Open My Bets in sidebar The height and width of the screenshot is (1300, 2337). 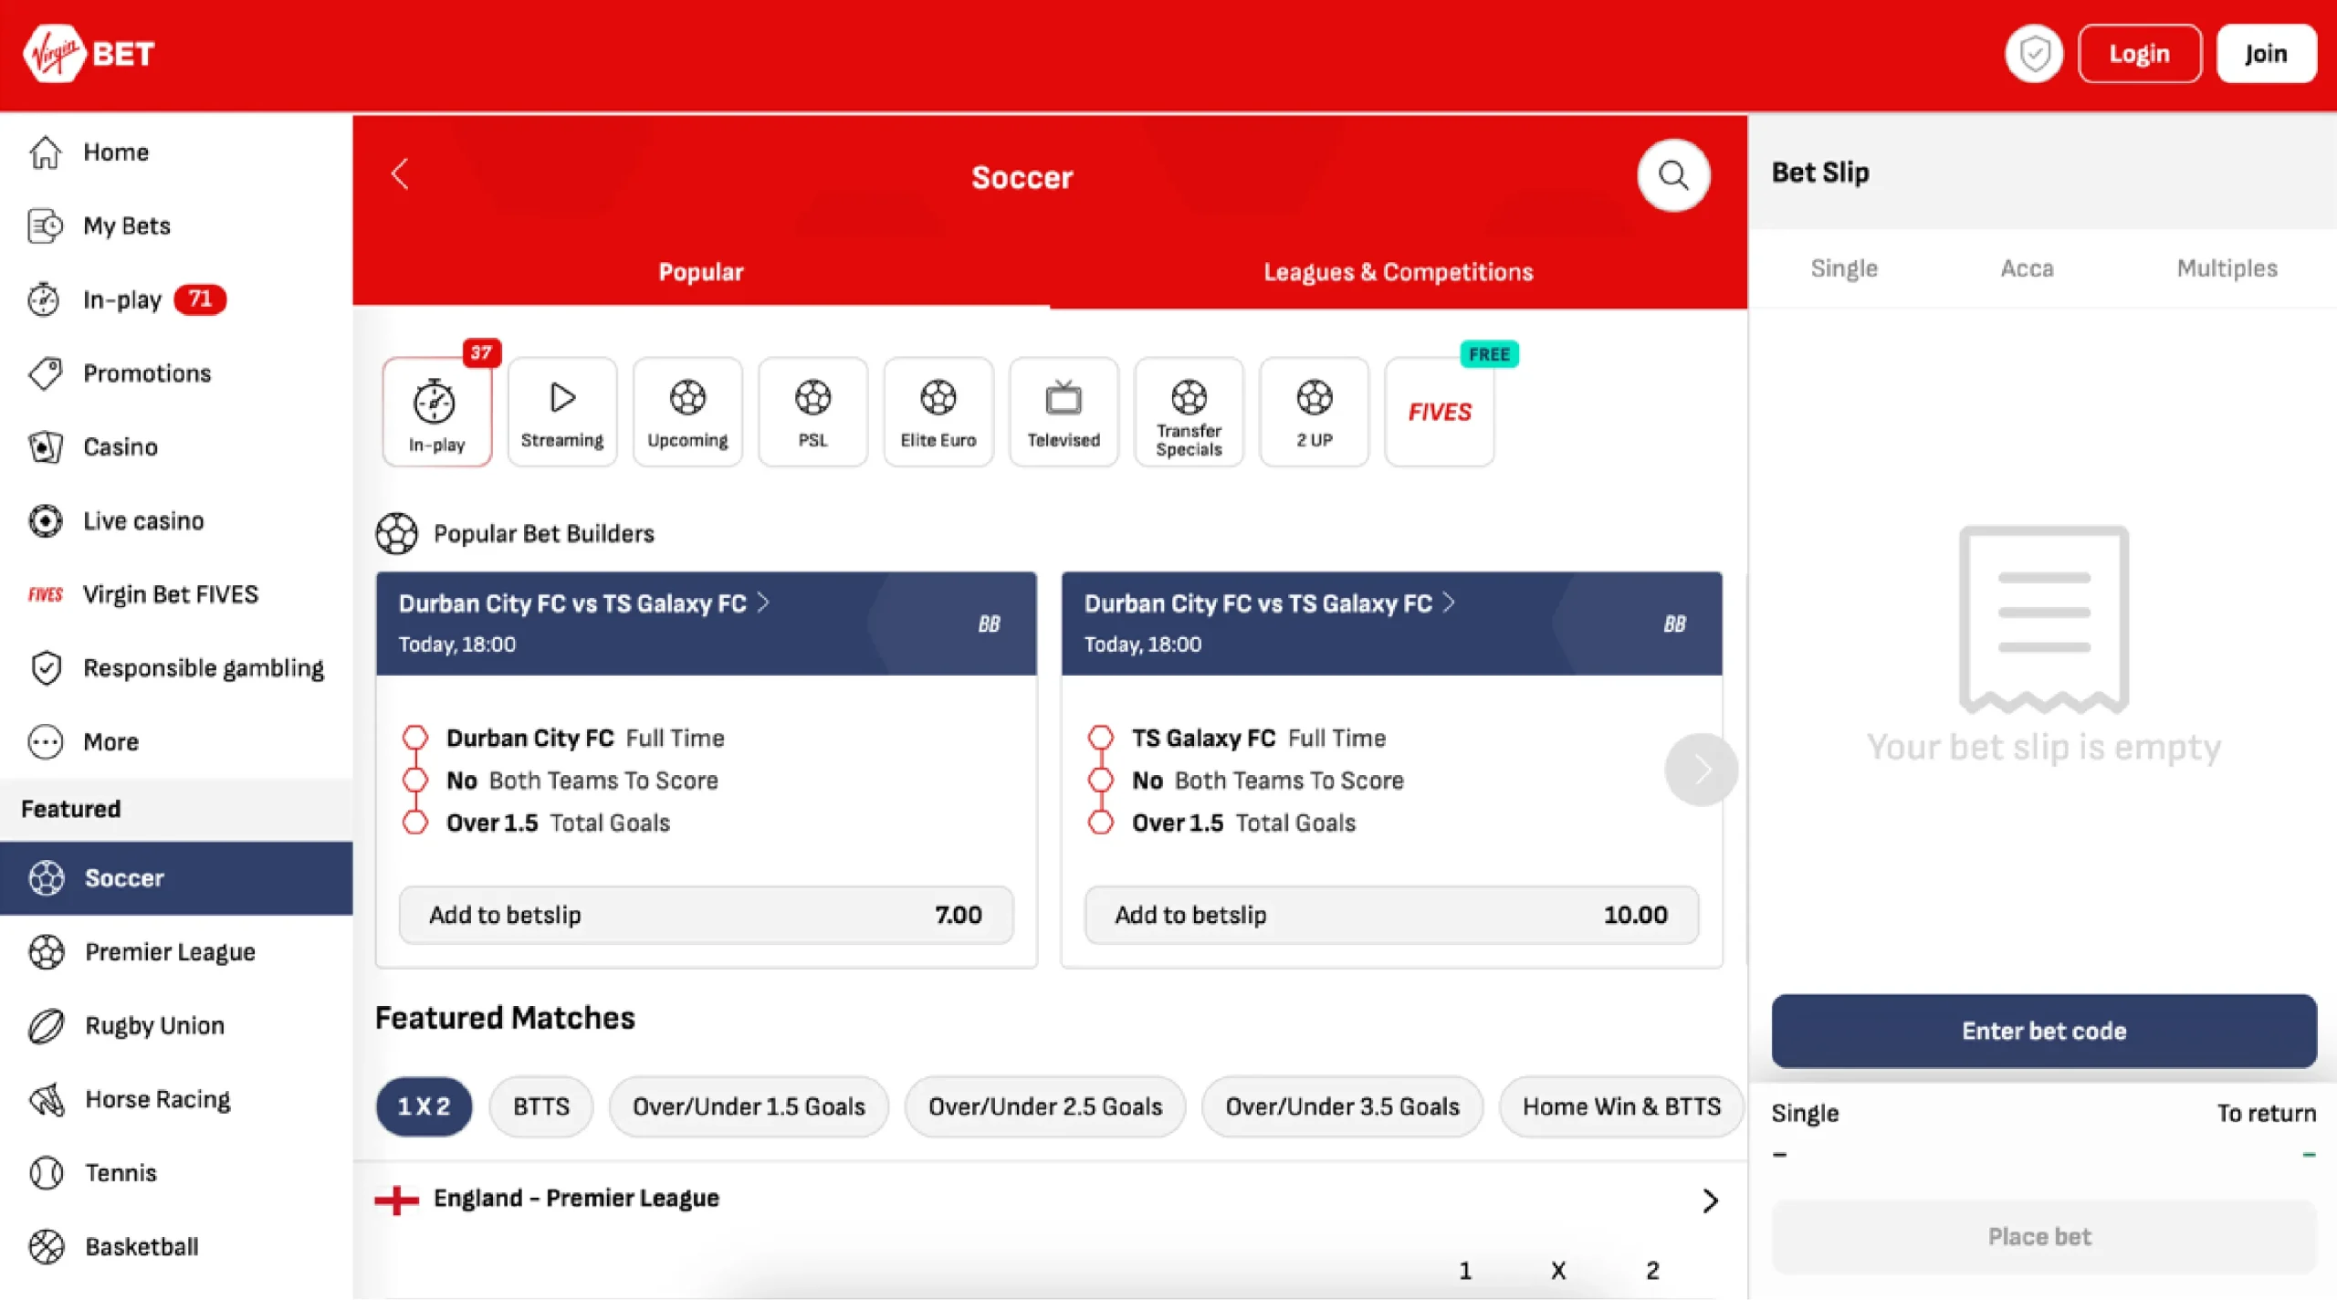coord(176,225)
